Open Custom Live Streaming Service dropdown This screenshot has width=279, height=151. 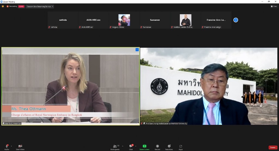40,6
